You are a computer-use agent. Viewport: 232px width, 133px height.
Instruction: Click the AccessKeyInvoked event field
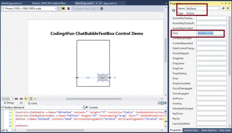coord(211,28)
